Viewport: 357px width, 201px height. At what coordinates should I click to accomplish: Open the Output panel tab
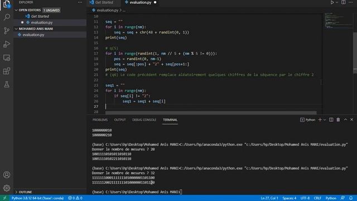(x=120, y=120)
